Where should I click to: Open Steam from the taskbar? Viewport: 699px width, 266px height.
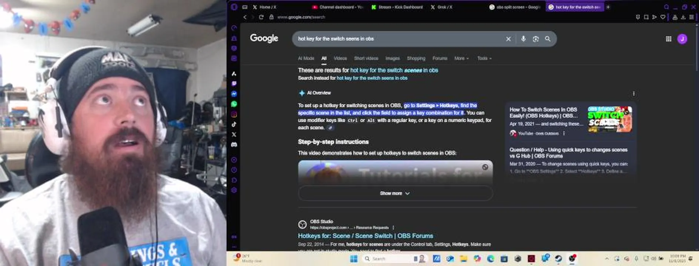[558, 259]
